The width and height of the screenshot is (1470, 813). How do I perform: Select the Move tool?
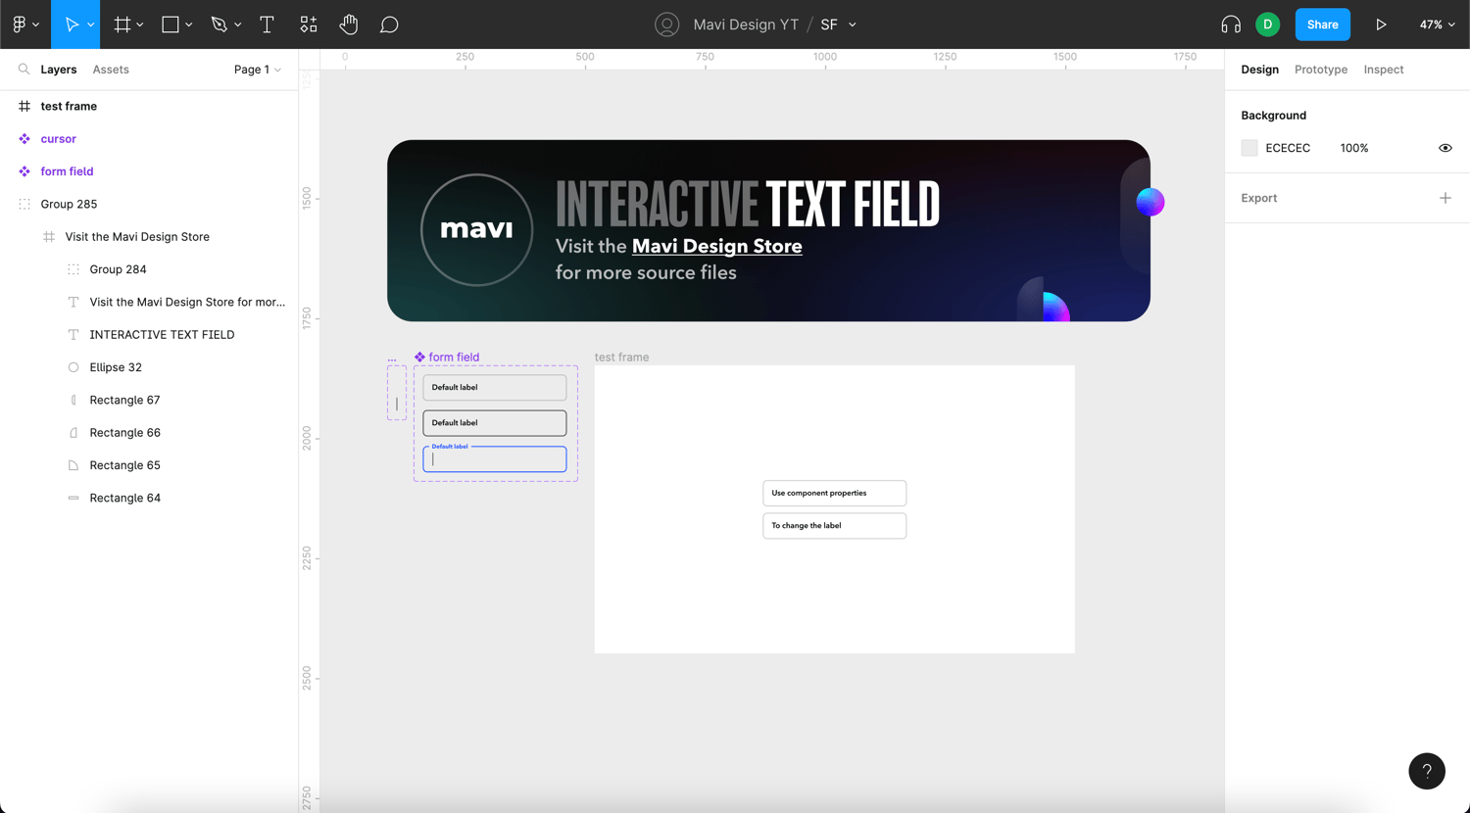[x=72, y=24]
